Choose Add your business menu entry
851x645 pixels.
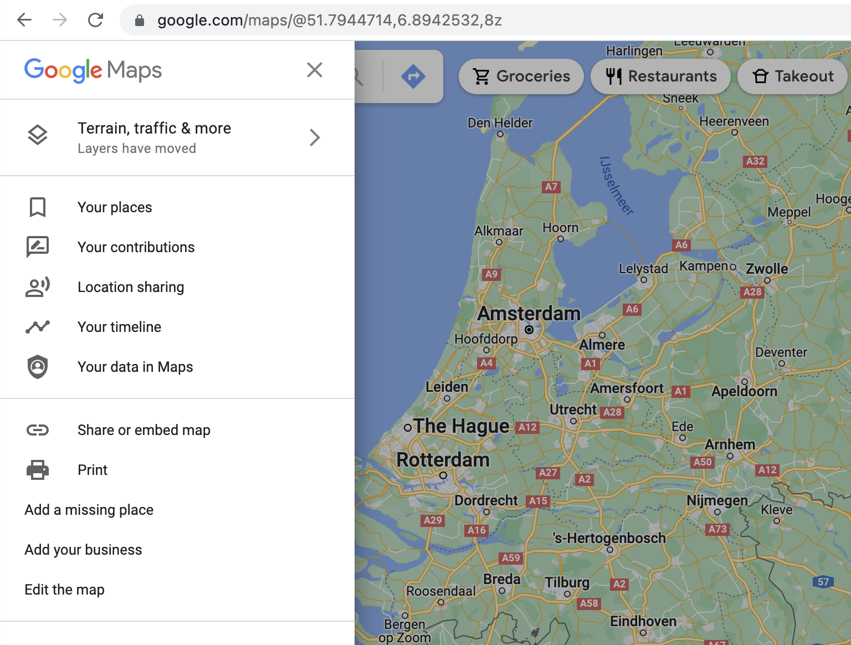click(83, 550)
